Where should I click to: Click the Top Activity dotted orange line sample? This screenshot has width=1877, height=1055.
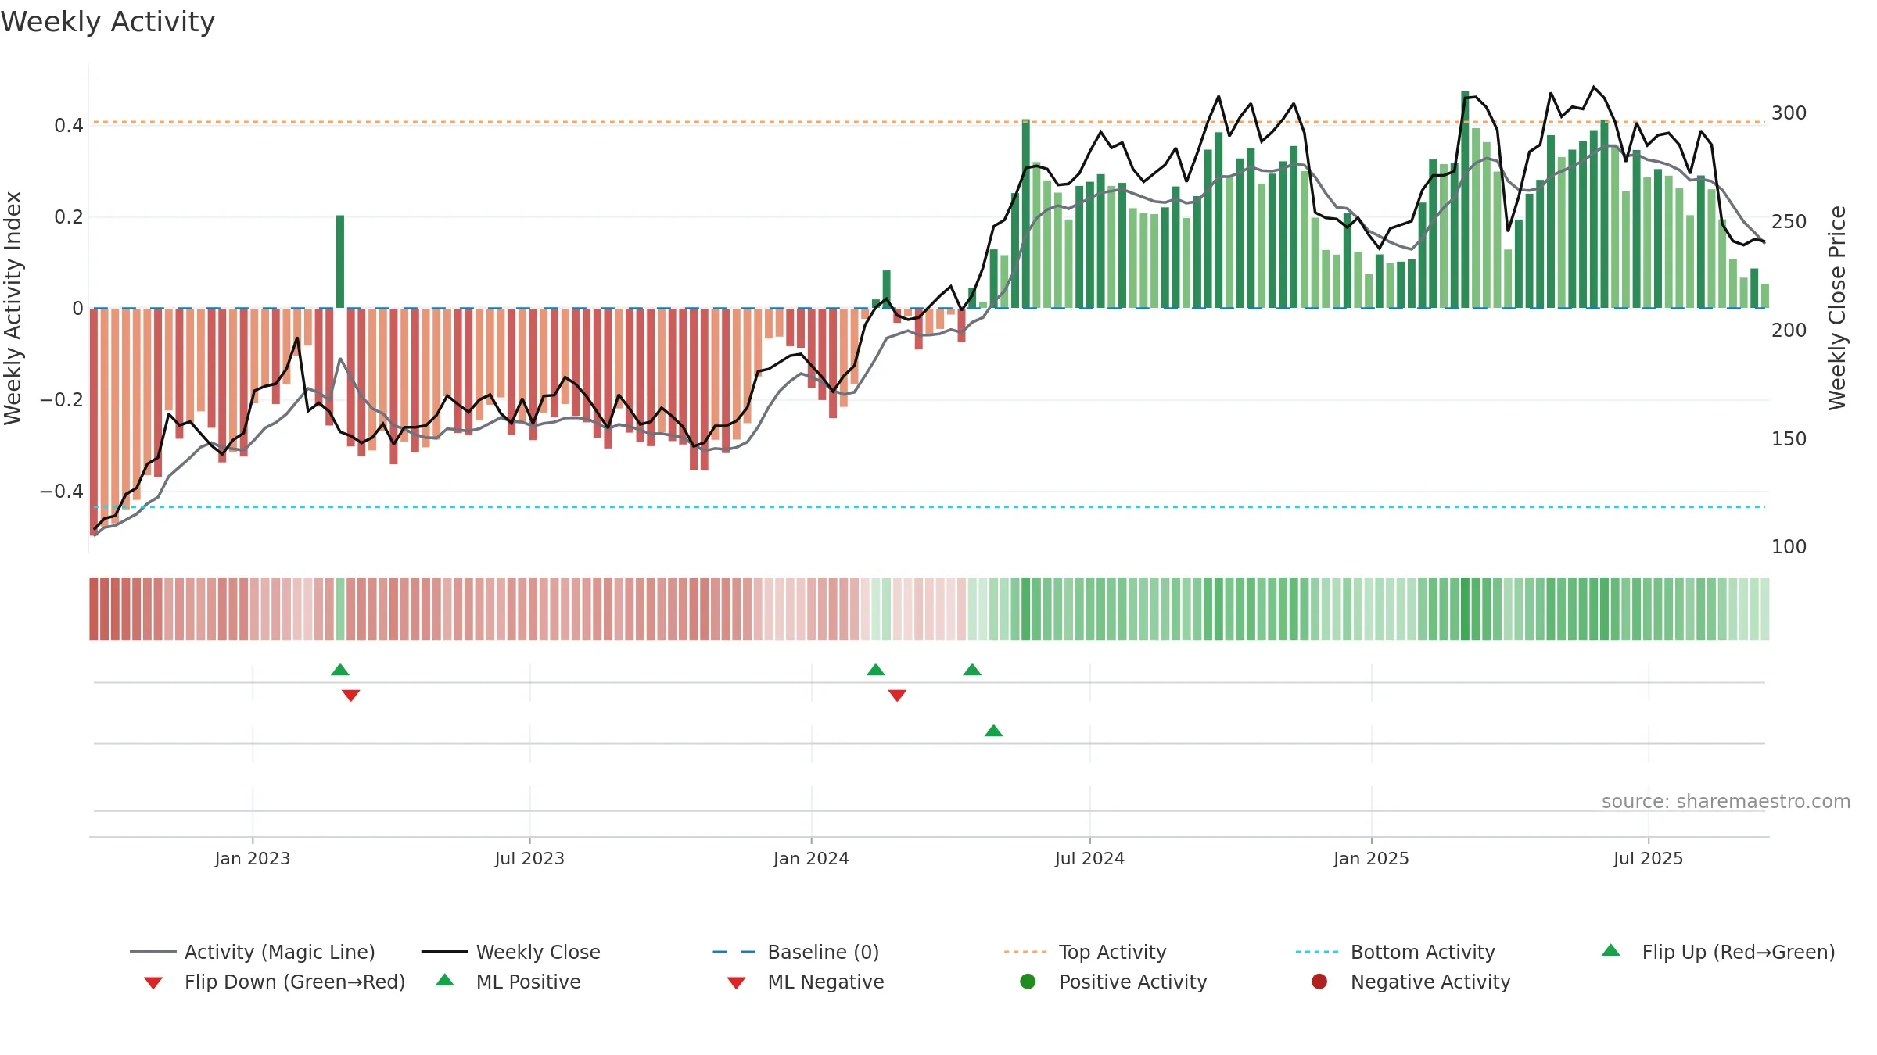click(x=1026, y=952)
